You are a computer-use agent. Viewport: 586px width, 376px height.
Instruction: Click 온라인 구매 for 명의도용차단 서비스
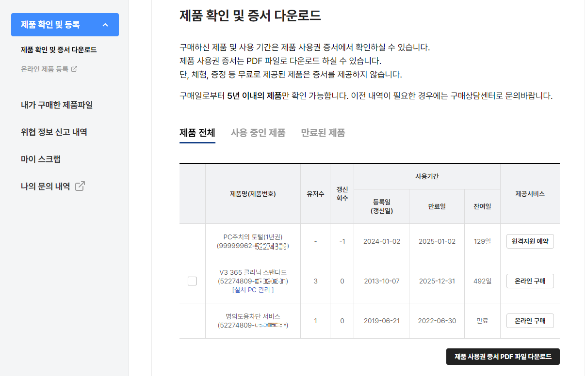(x=530, y=321)
